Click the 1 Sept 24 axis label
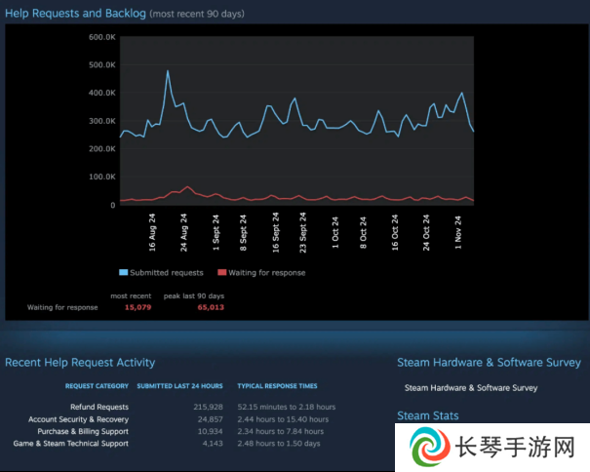This screenshot has width=590, height=472. click(x=216, y=232)
